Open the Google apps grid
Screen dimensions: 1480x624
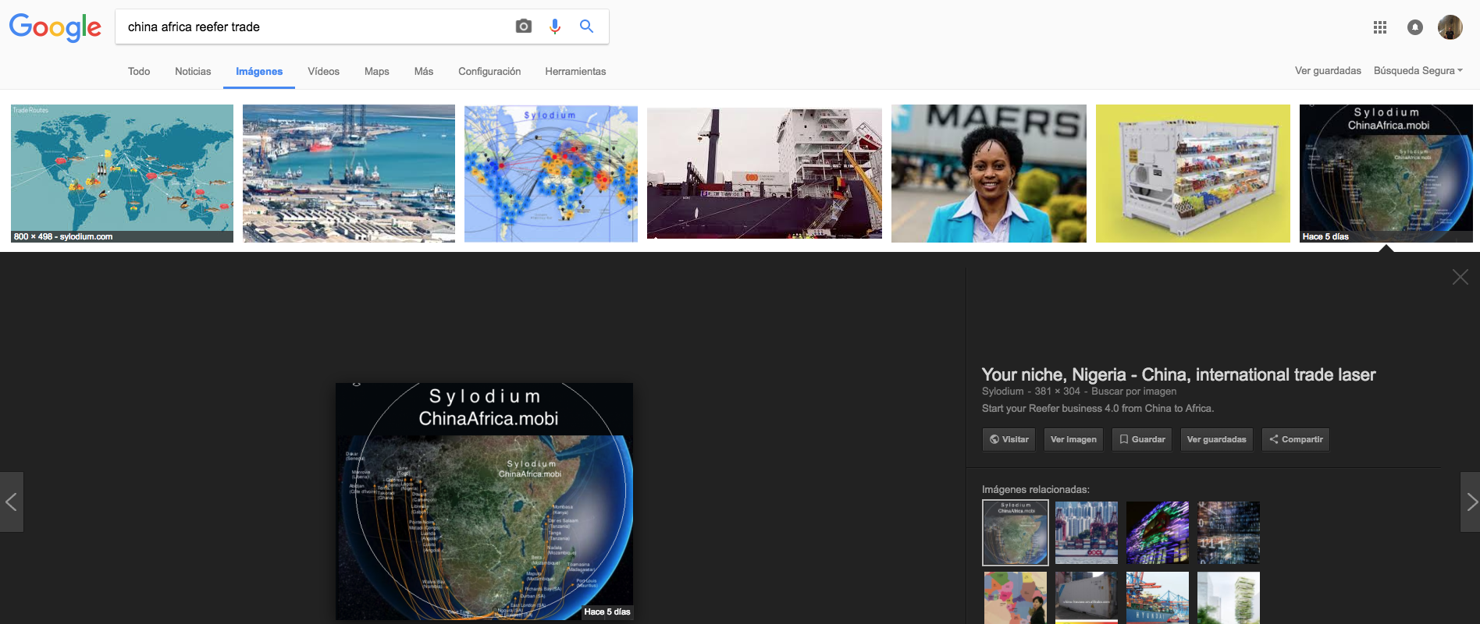[x=1380, y=27]
